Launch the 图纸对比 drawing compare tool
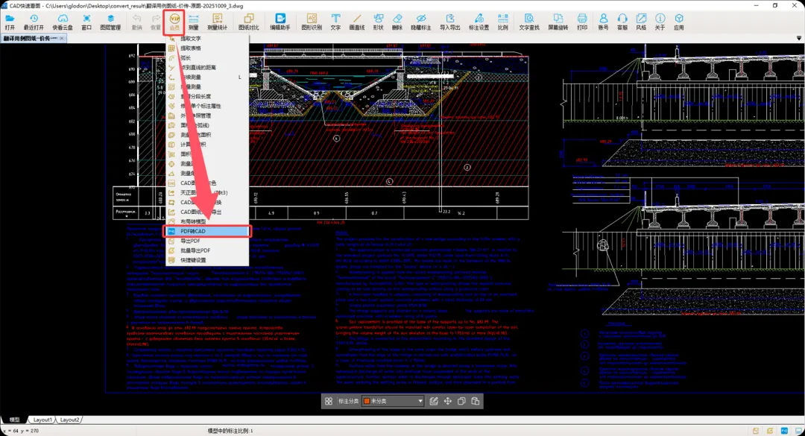The image size is (805, 436). pyautogui.click(x=248, y=21)
